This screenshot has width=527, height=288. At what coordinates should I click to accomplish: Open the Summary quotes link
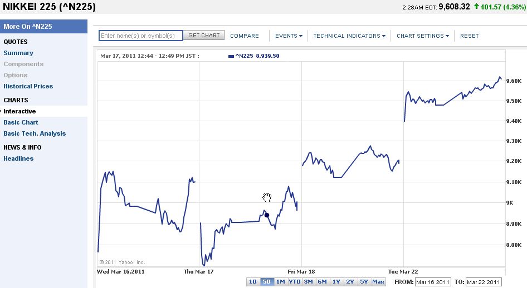pos(18,53)
